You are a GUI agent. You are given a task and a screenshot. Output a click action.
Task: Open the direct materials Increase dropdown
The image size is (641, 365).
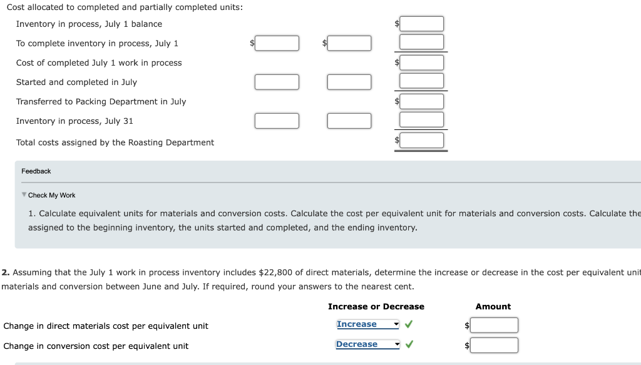coord(367,324)
